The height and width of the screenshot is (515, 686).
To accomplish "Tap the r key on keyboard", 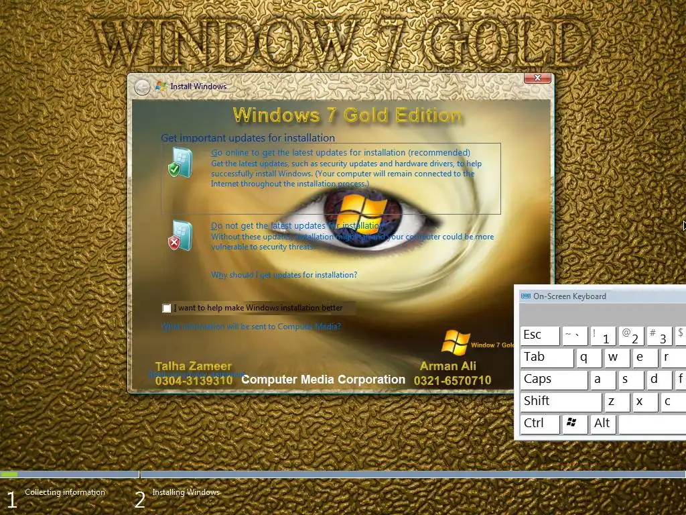I will point(673,357).
